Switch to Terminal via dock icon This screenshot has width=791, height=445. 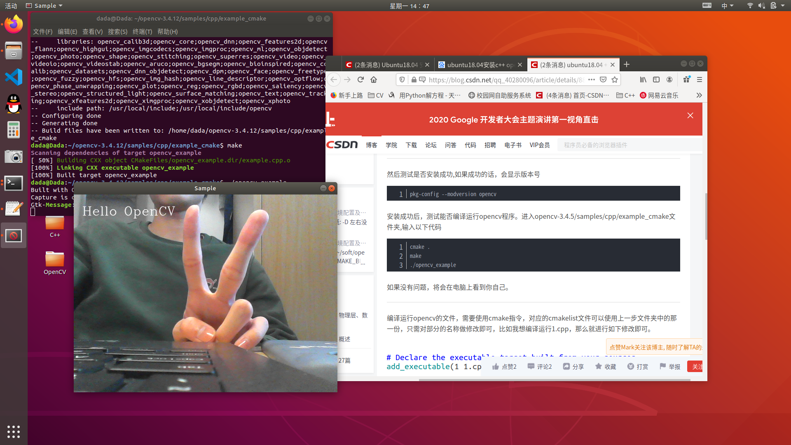14,183
